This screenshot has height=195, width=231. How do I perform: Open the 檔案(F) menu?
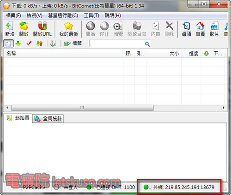coord(13,15)
